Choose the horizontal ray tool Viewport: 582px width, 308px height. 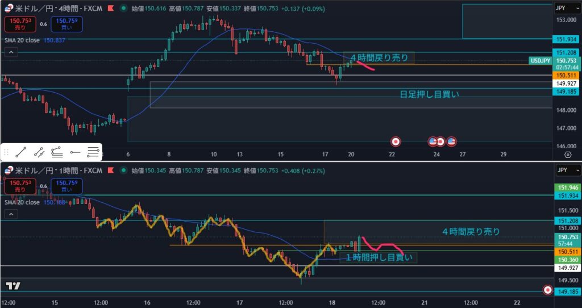(x=75, y=152)
